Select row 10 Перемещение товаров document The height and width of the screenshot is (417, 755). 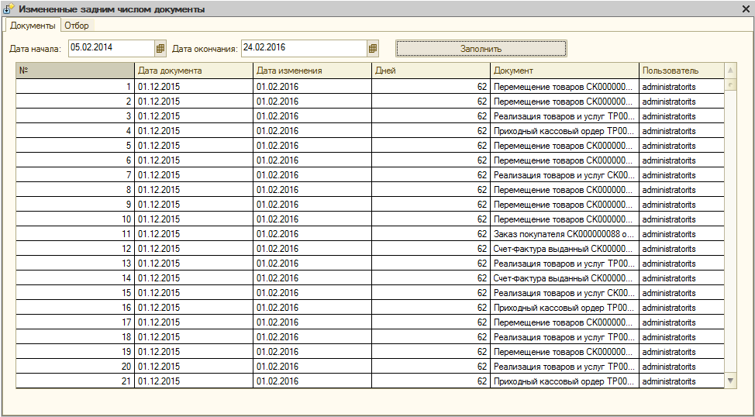coord(564,219)
